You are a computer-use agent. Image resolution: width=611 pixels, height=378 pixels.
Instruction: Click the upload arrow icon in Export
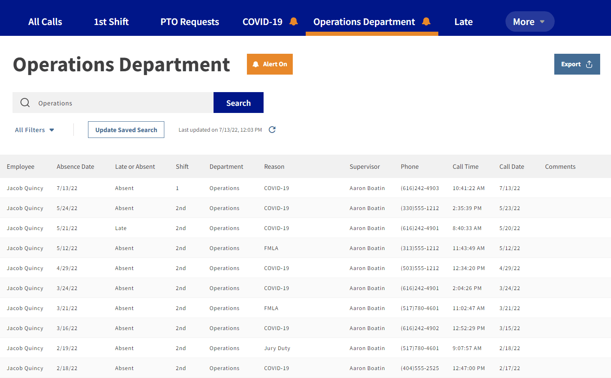pyautogui.click(x=589, y=64)
